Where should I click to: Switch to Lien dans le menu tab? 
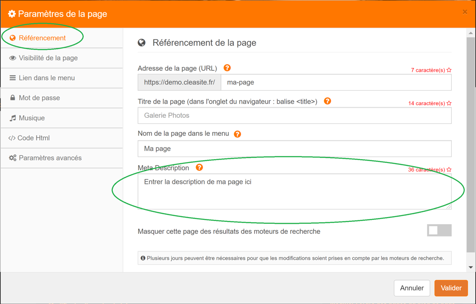click(x=47, y=78)
